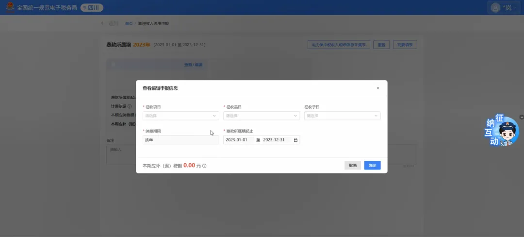
Task: Close the 查看编辑申报信息 dialog
Action: 378,88
